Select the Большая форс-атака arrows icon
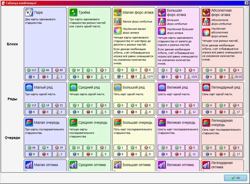 [162, 13]
